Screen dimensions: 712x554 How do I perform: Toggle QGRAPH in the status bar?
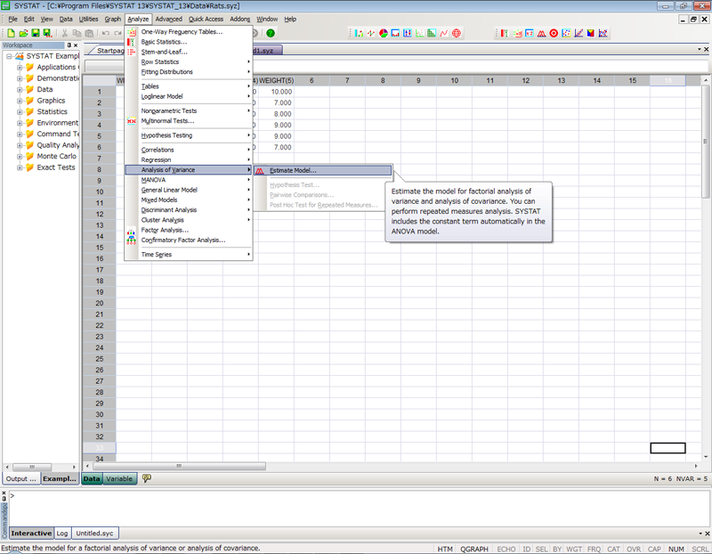(x=474, y=549)
